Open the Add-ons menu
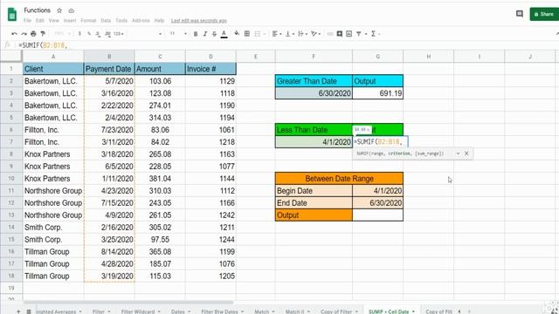 click(141, 21)
